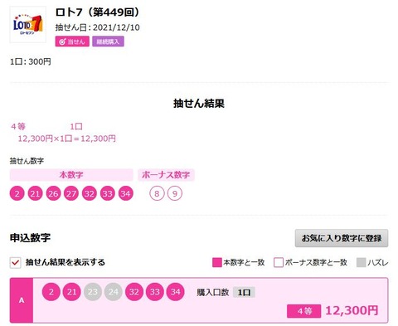Click the white ボーナス数字と一致 legend swatch

click(x=279, y=262)
